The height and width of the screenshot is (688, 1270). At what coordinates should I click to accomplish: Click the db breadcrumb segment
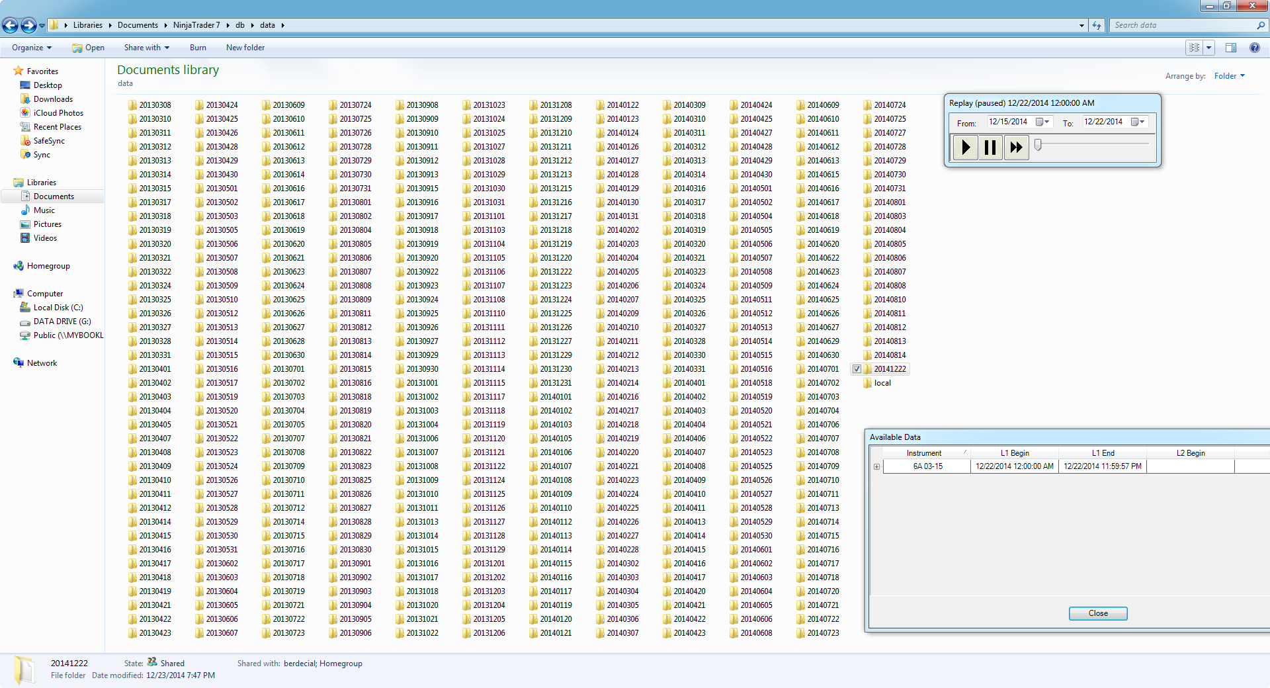240,25
